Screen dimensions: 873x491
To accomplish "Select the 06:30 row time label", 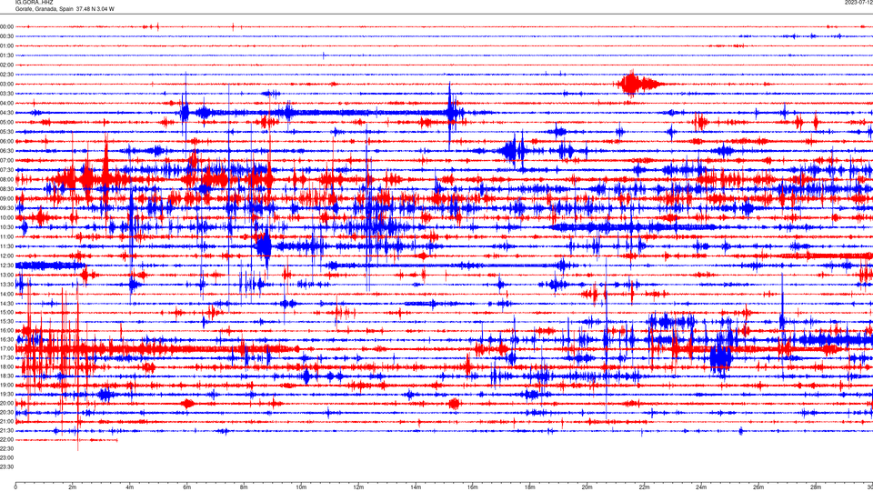I will tap(6, 151).
